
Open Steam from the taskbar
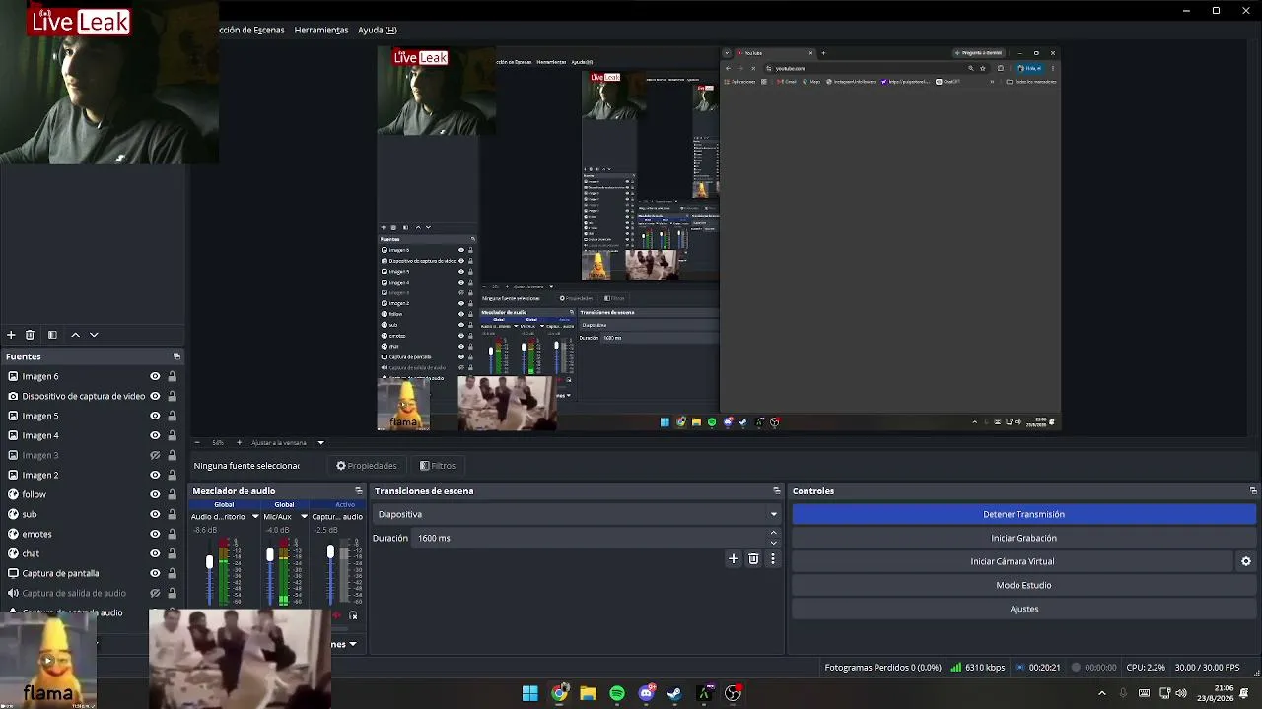[674, 693]
